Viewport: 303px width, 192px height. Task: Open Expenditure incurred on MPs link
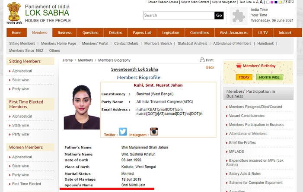255,163
